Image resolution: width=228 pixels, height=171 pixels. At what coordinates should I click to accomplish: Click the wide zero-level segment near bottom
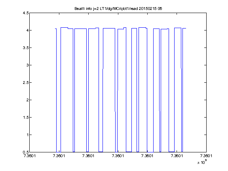[x=150, y=152]
